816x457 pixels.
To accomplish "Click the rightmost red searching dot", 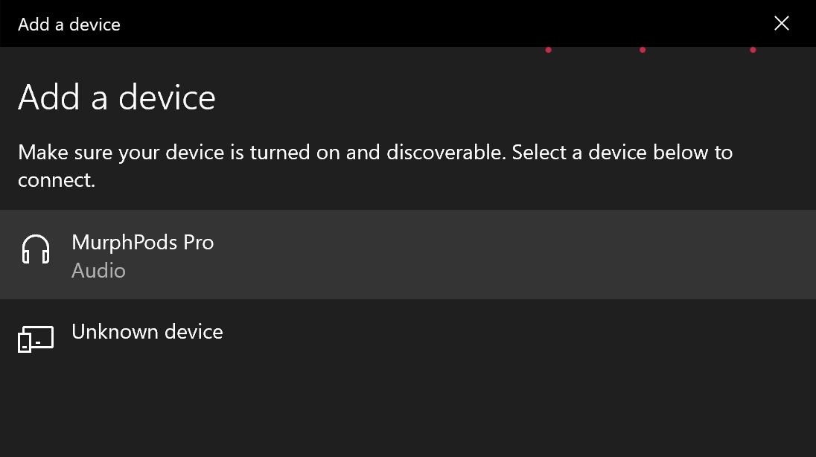I will [x=753, y=50].
